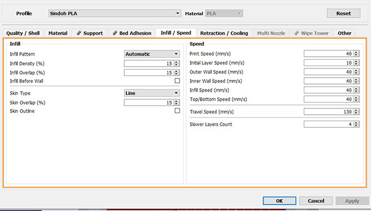Enable the Infill Before Wall checkbox

tap(177, 81)
